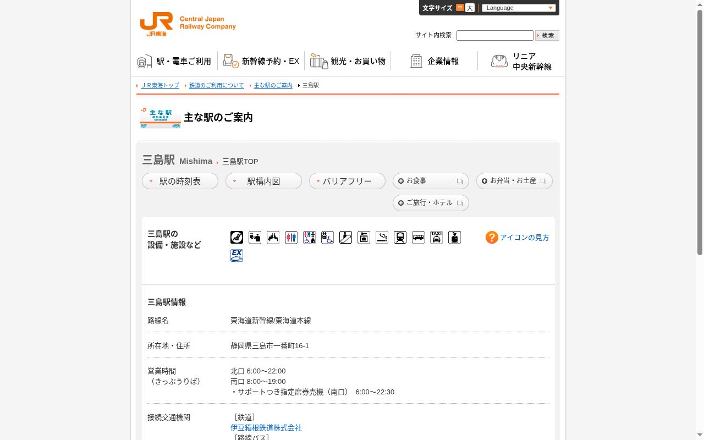Viewport: 704px width, 440px height.
Task: Open the お食事 link button
Action: click(431, 181)
